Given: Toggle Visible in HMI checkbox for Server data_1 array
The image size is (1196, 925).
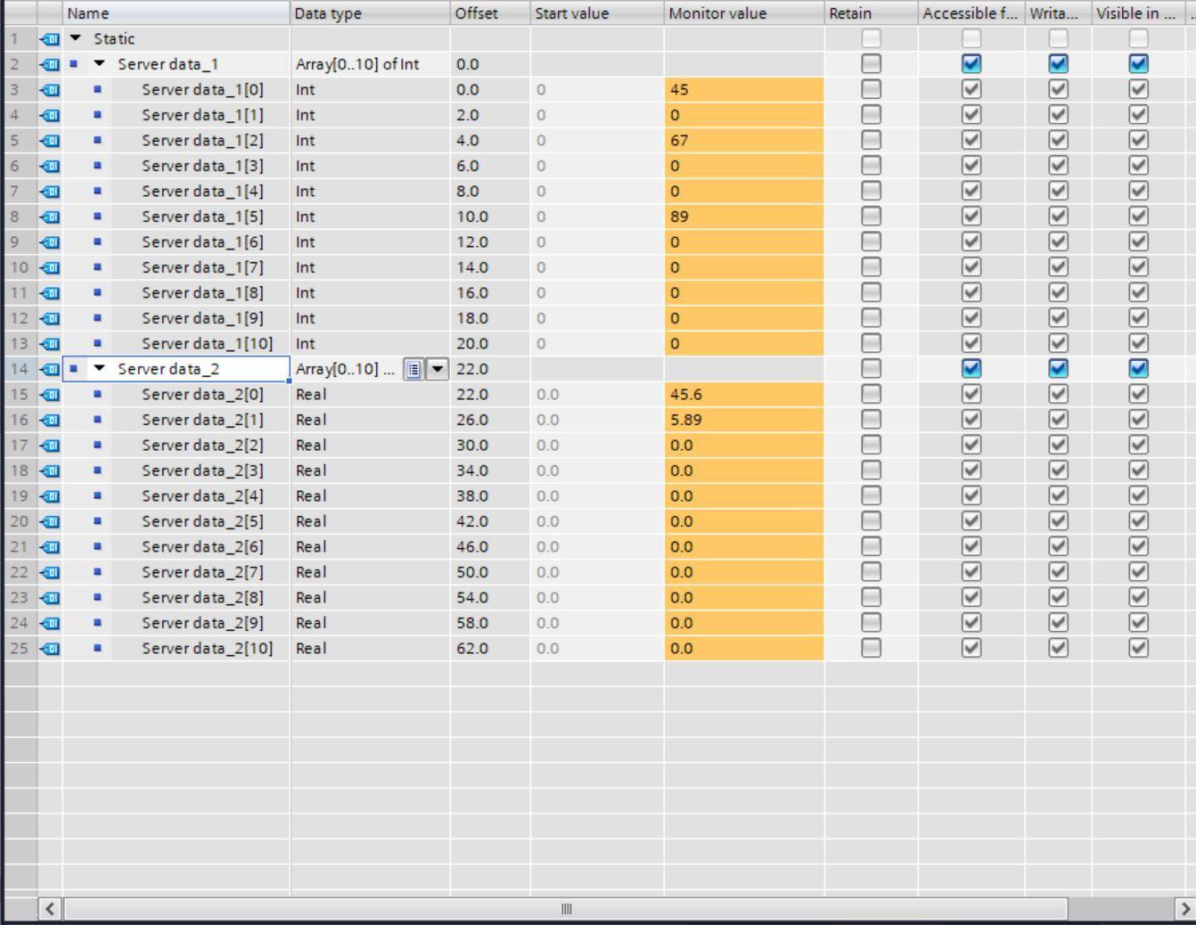Looking at the screenshot, I should coord(1138,63).
